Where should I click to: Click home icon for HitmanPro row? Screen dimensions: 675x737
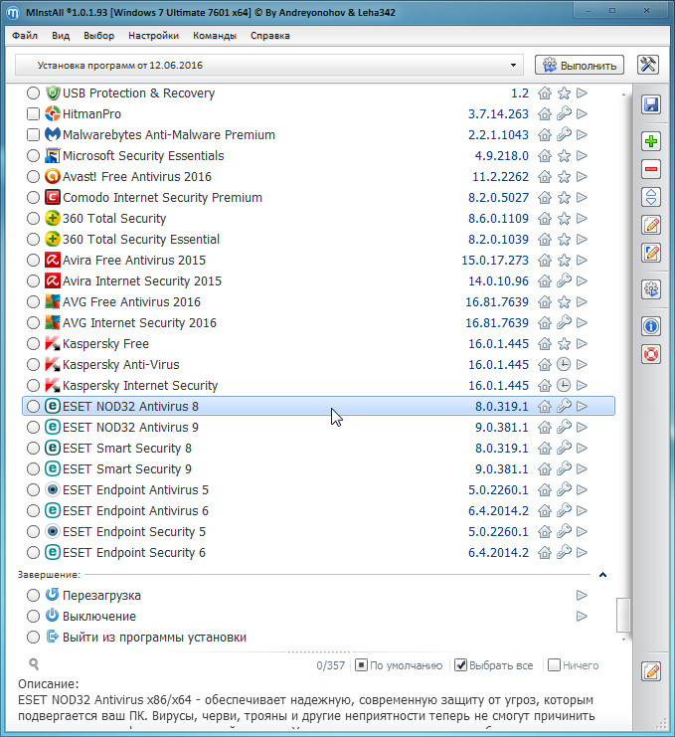pos(545,113)
